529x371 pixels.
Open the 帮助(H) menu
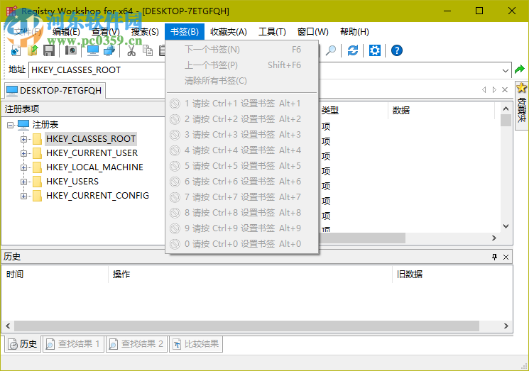(354, 32)
